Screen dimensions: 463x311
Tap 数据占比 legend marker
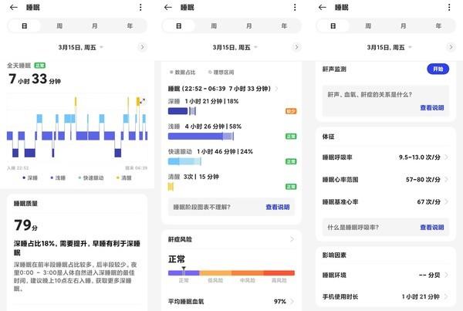point(171,72)
